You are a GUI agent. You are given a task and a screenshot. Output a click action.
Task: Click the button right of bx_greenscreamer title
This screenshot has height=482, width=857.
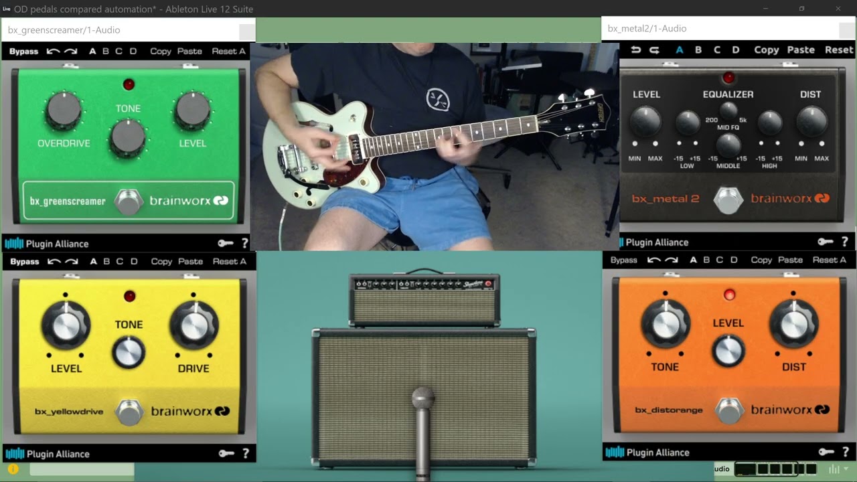246,31
